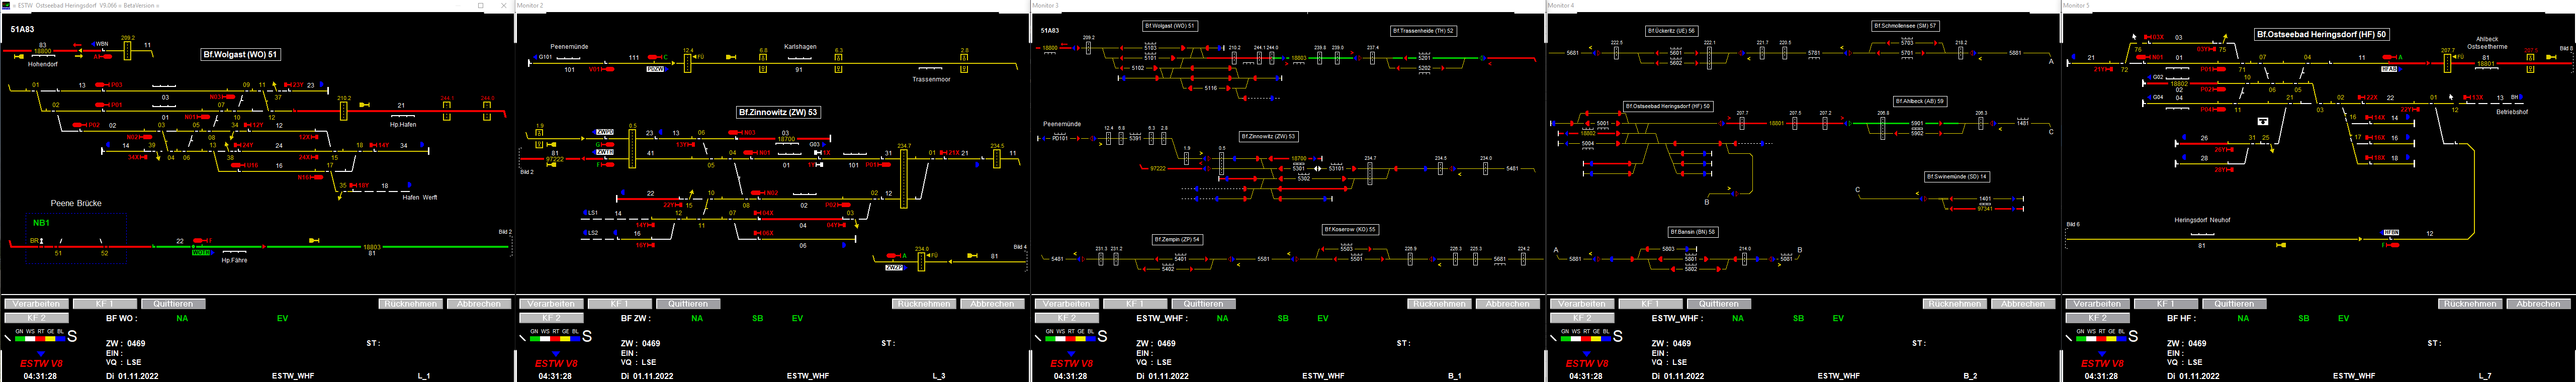Click Verarbeiten in the main ESTW window
The height and width of the screenshot is (382, 2576).
click(36, 304)
